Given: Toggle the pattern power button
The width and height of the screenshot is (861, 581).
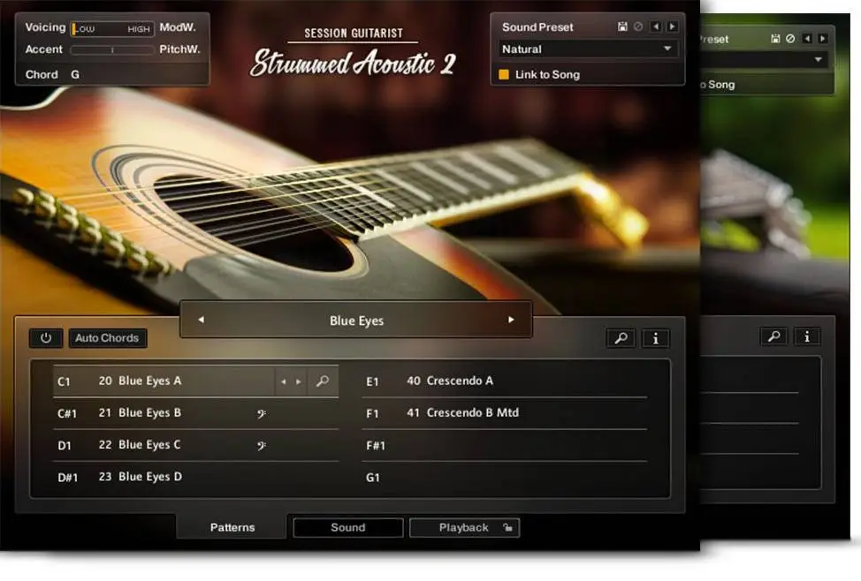Looking at the screenshot, I should click(46, 338).
